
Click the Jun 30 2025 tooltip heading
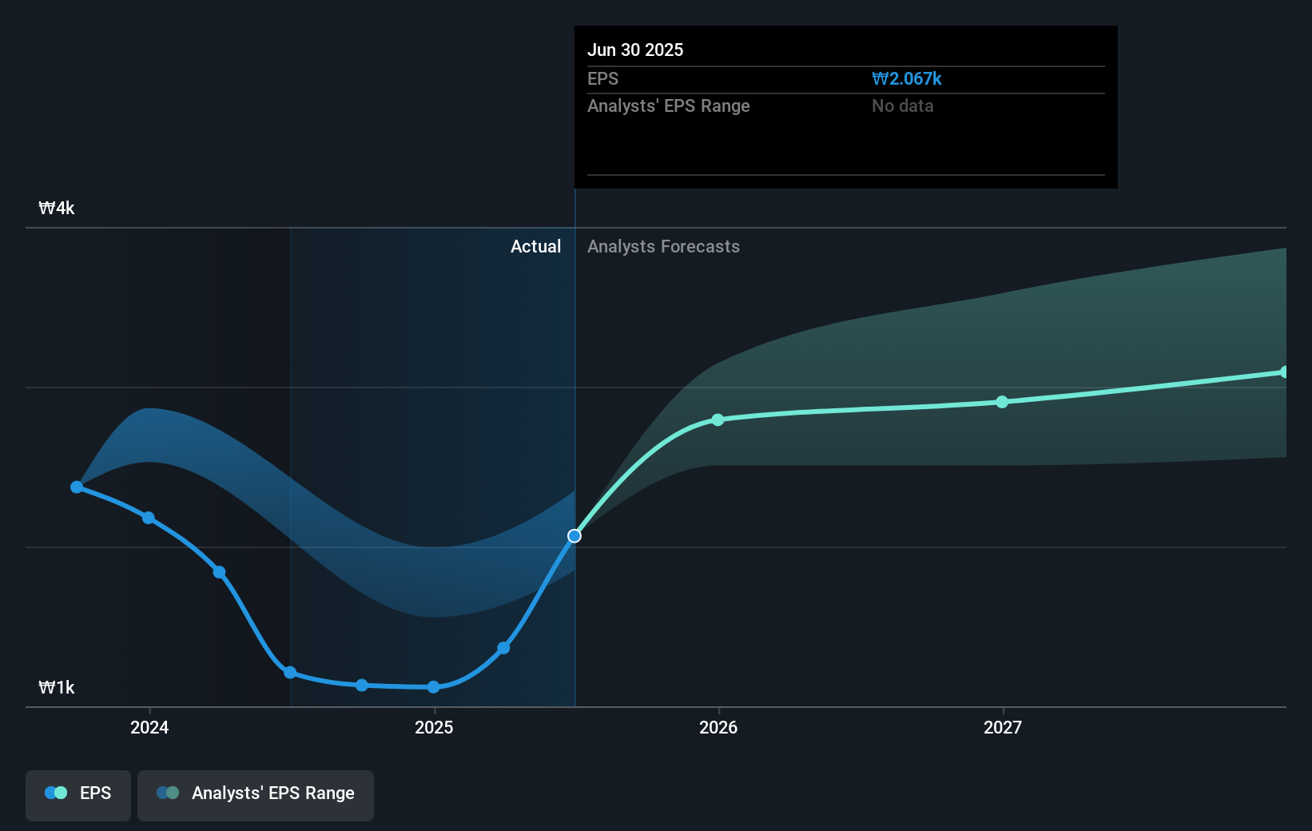pyautogui.click(x=636, y=50)
